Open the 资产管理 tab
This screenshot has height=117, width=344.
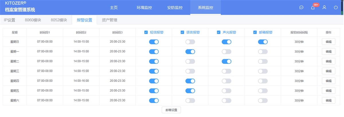click(x=110, y=20)
